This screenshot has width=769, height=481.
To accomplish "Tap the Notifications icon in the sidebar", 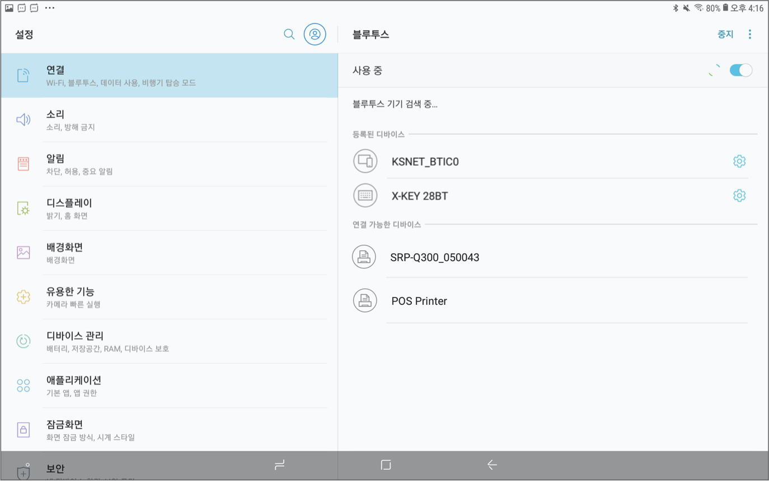I will [23, 164].
